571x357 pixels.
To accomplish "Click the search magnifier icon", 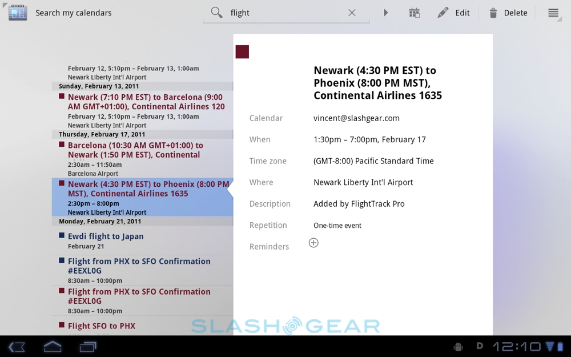I will (x=216, y=13).
